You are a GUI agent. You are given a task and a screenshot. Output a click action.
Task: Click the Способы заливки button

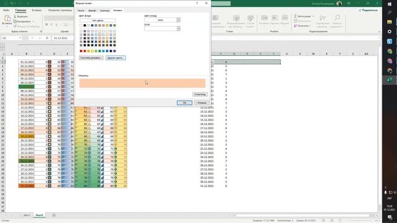(91, 58)
